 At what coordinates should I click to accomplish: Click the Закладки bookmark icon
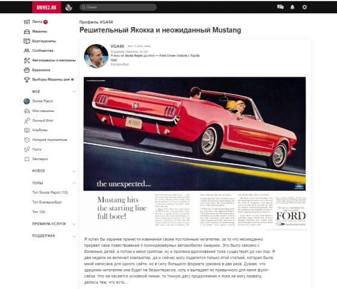coord(27,159)
